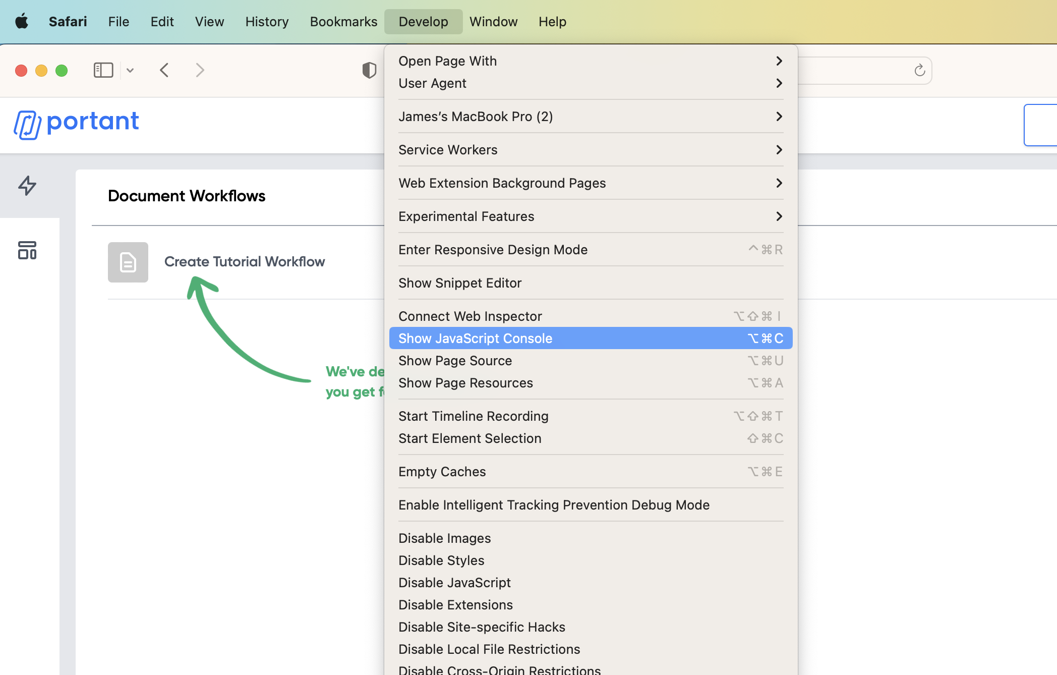
Task: Open the templates layout sidebar icon
Action: point(27,250)
